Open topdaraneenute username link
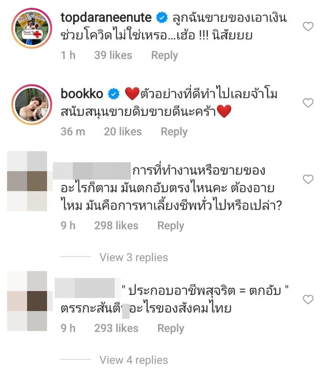This screenshot has width=334, height=370. coord(106,17)
